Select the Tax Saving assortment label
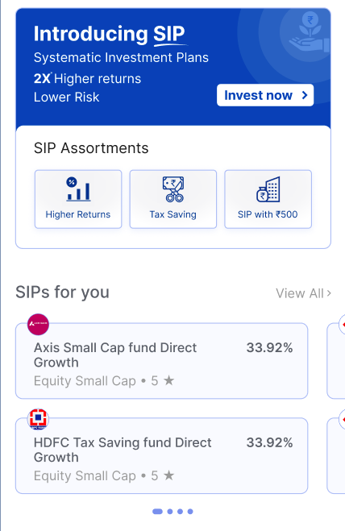The width and height of the screenshot is (345, 531). coord(172,214)
